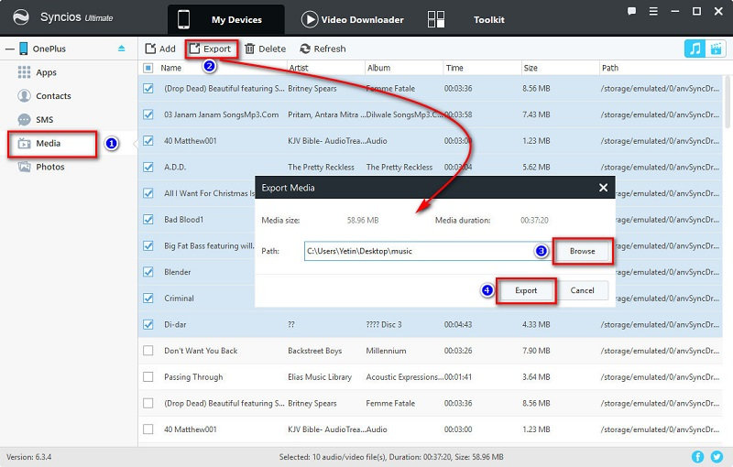Image resolution: width=733 pixels, height=467 pixels.
Task: Toggle the select-all checkbox in header
Action: 148,68
